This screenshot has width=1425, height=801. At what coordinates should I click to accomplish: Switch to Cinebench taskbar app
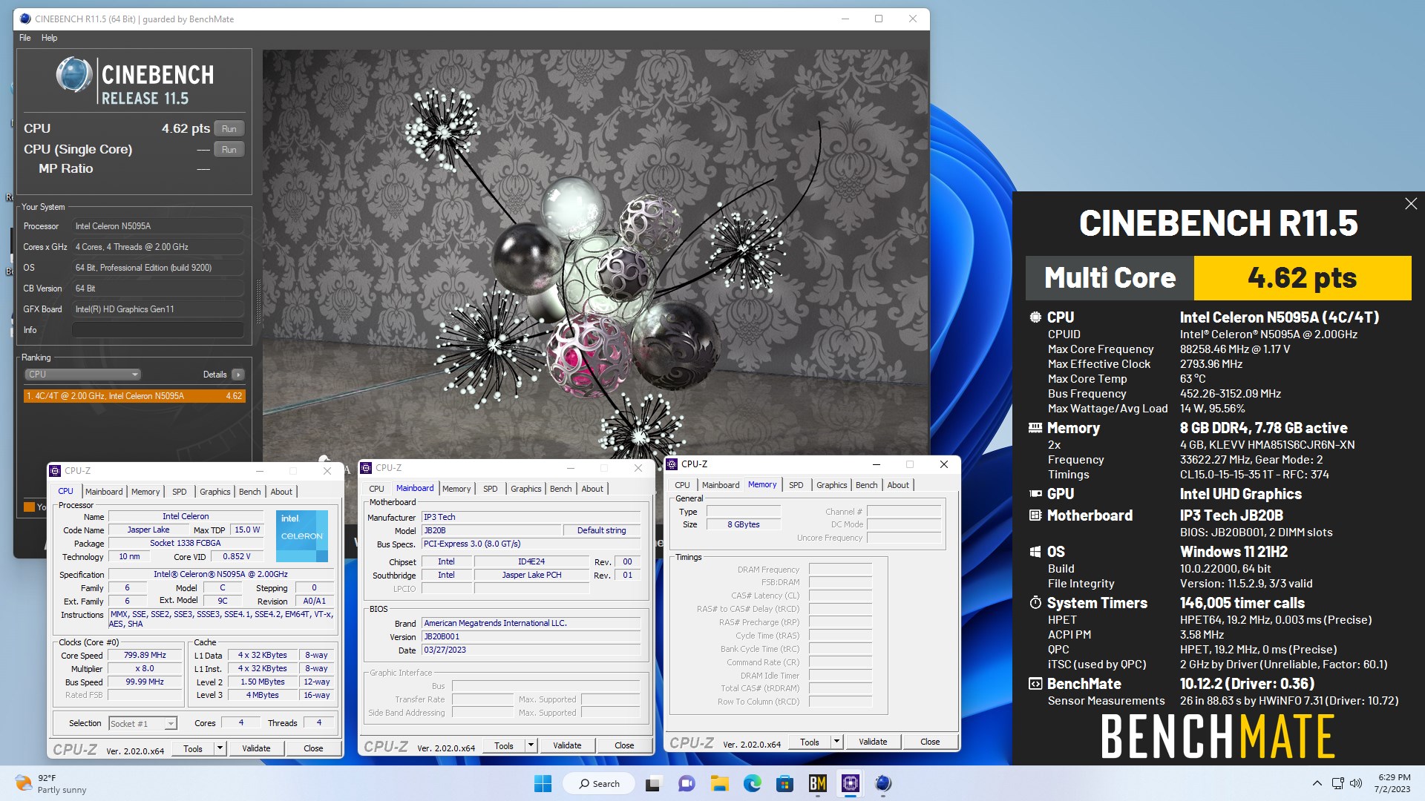coord(883,784)
